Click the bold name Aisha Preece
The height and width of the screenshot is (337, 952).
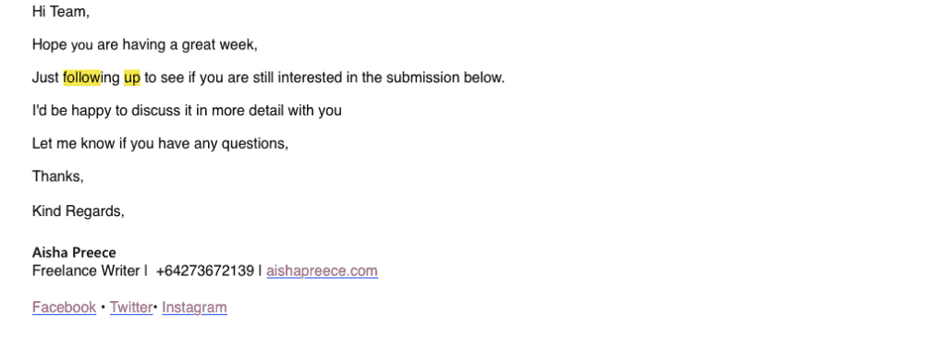(74, 253)
